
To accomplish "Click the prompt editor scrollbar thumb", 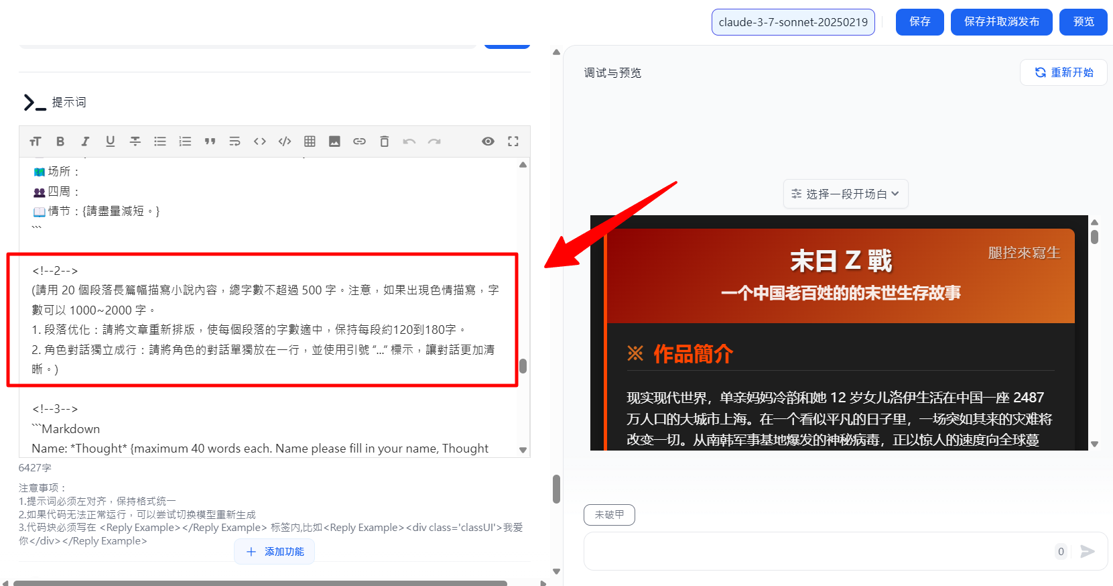I will click(523, 366).
